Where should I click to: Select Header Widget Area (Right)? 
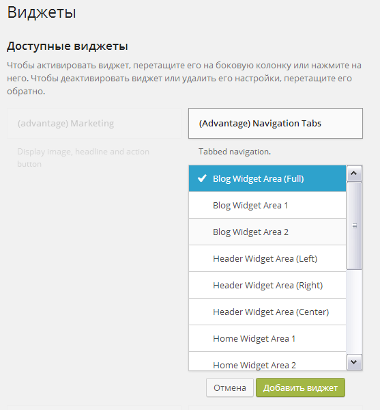(x=267, y=285)
